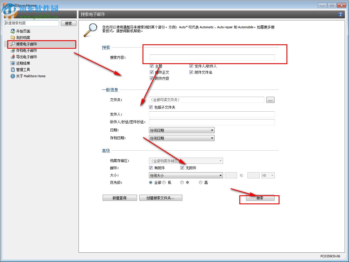The height and width of the screenshot is (262, 349).
Task: Toggle the 附件内容 checkbox
Action: point(151,78)
